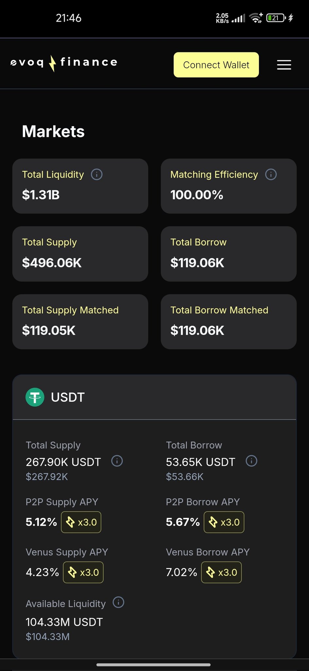Tap x3.0 badge beside Venus Borrow 7.02%

tap(221, 572)
